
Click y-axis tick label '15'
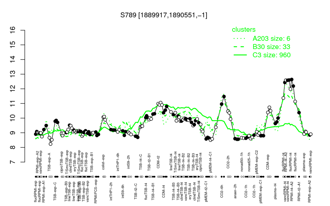point(13,45)
